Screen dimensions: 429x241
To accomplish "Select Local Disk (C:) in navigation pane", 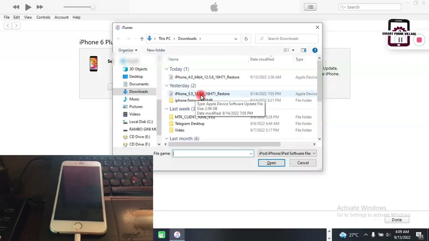I will tap(141, 122).
